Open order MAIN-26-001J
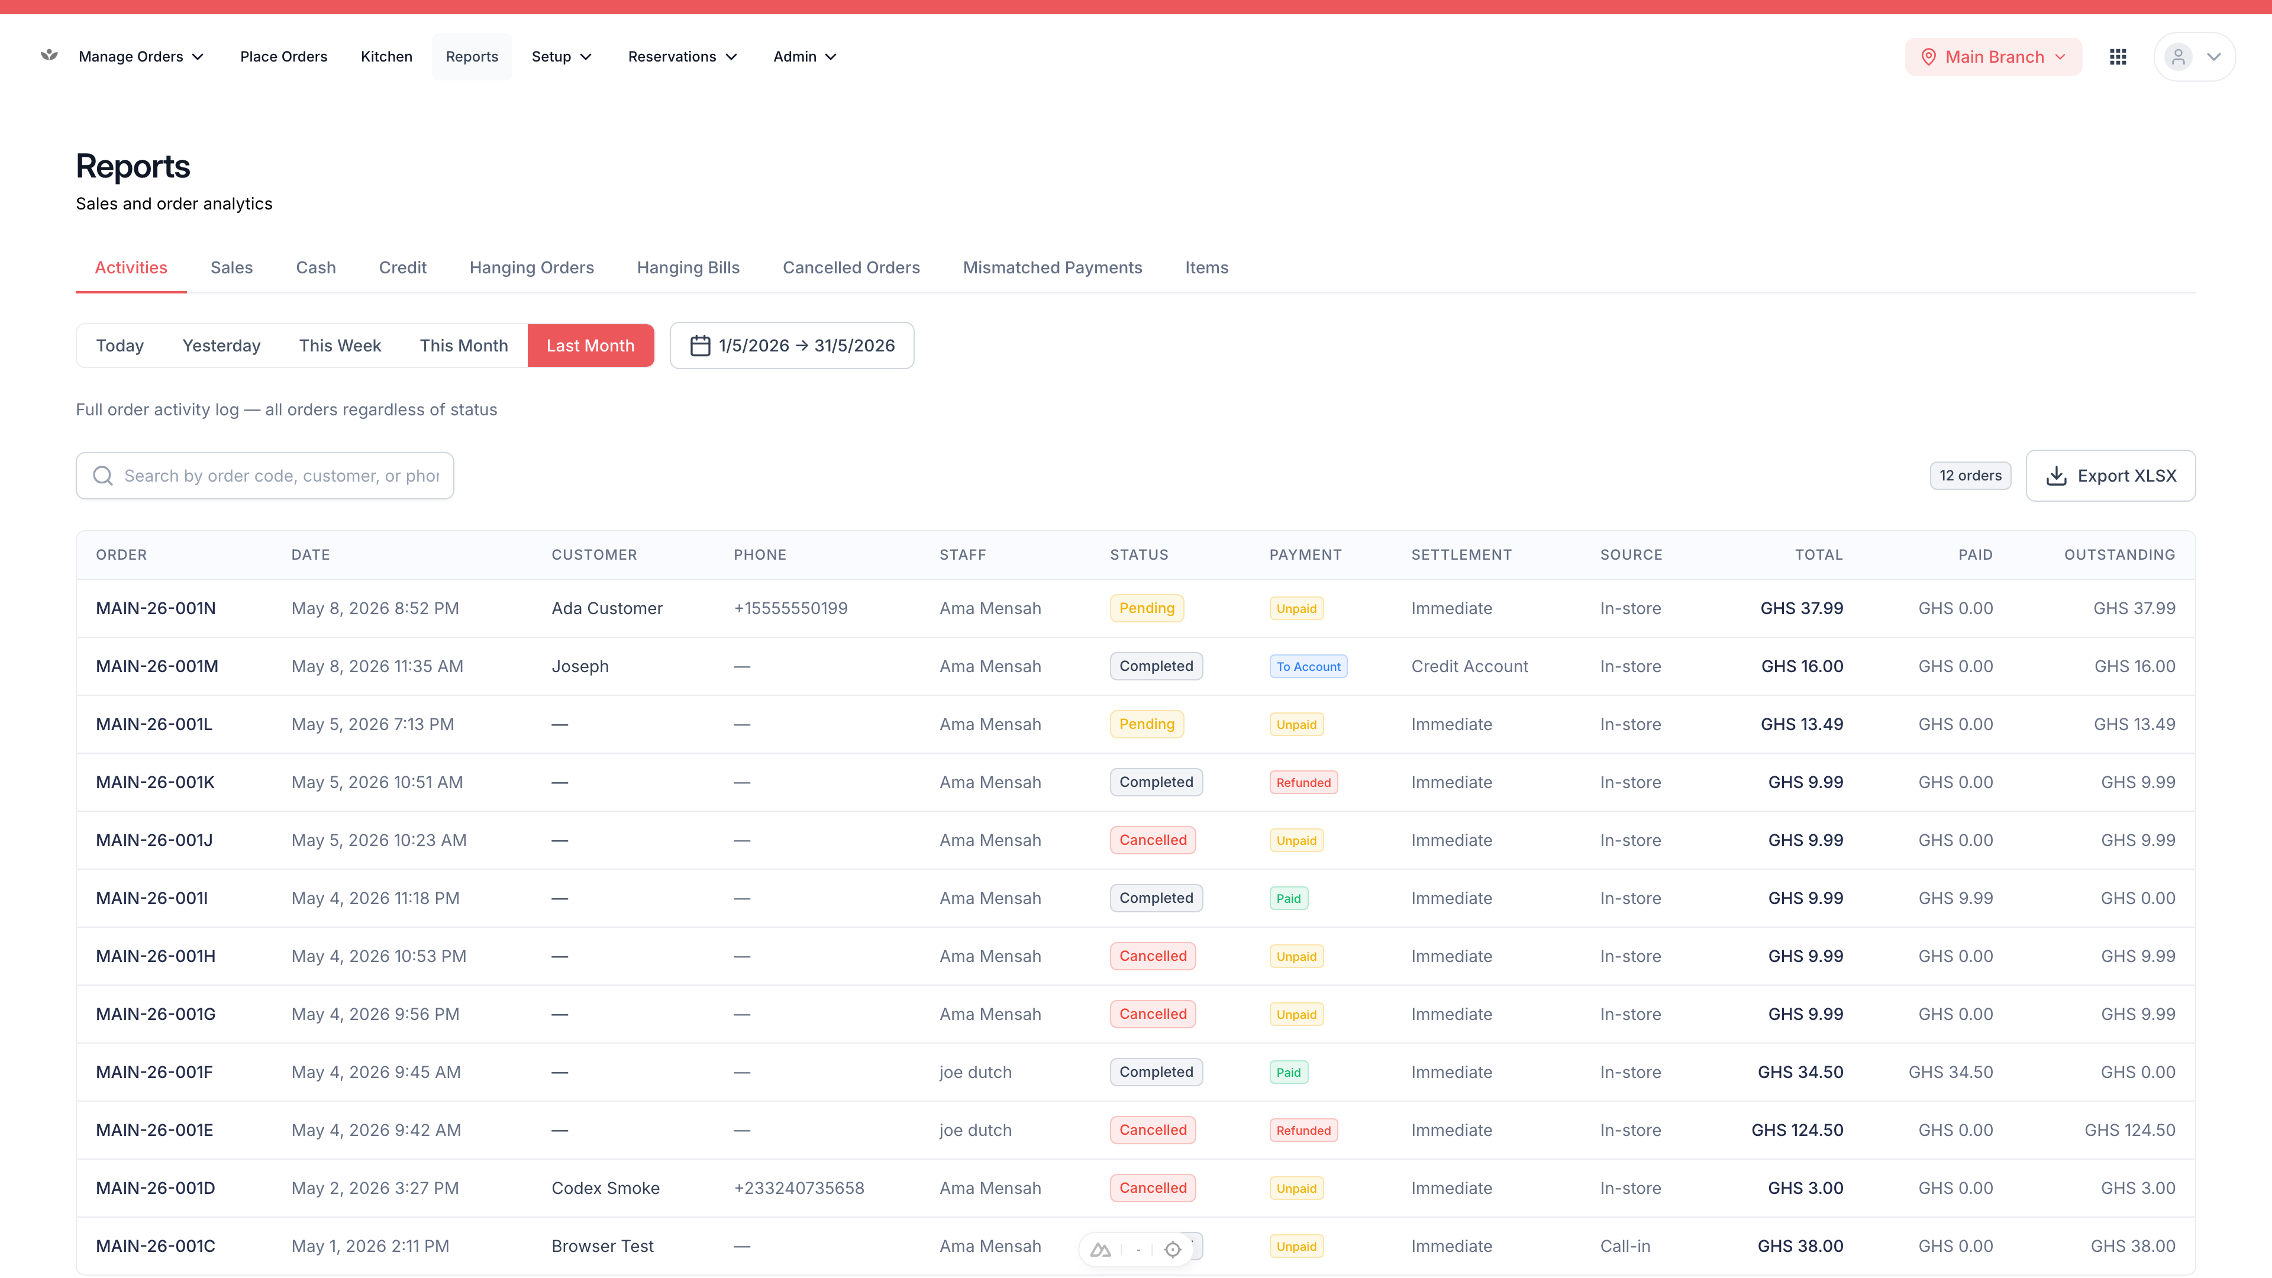 (x=154, y=841)
